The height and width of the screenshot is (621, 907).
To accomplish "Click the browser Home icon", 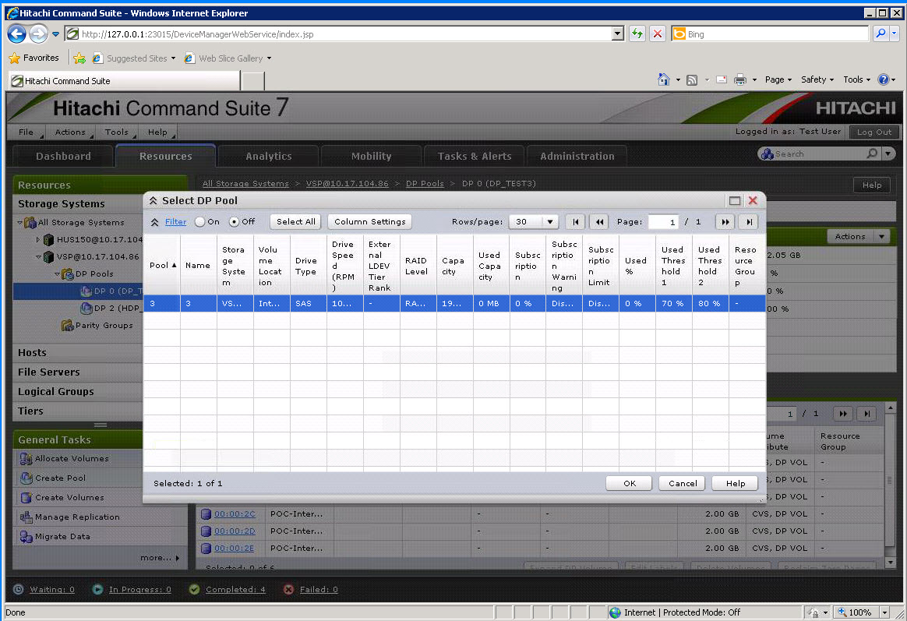I will click(x=663, y=79).
